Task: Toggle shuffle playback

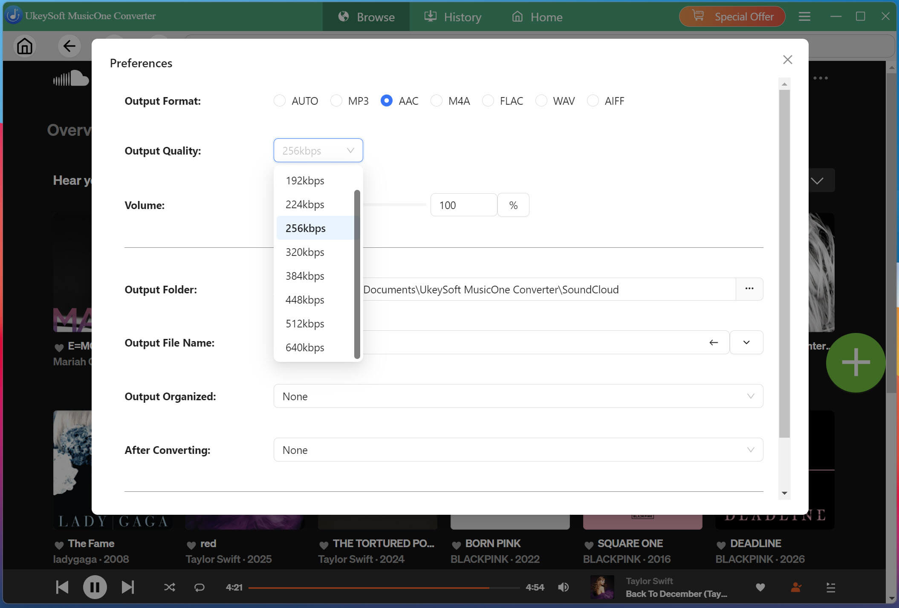Action: click(x=169, y=588)
